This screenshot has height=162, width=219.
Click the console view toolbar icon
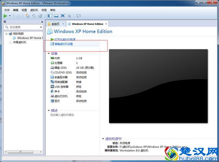coord(78,16)
